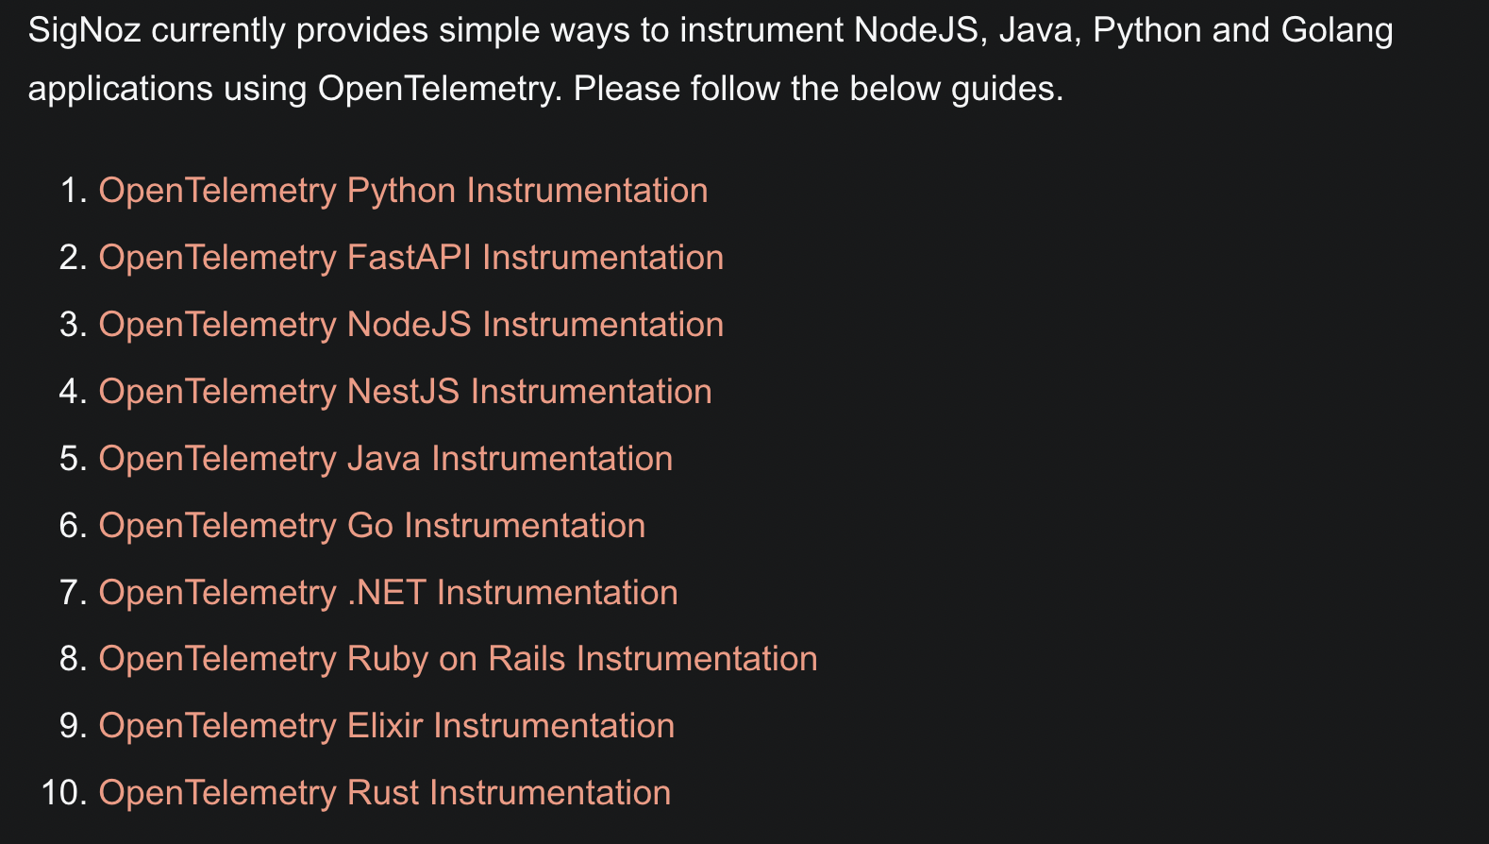The width and height of the screenshot is (1489, 844).
Task: Click list number 1 before Python link
Action: 72,191
